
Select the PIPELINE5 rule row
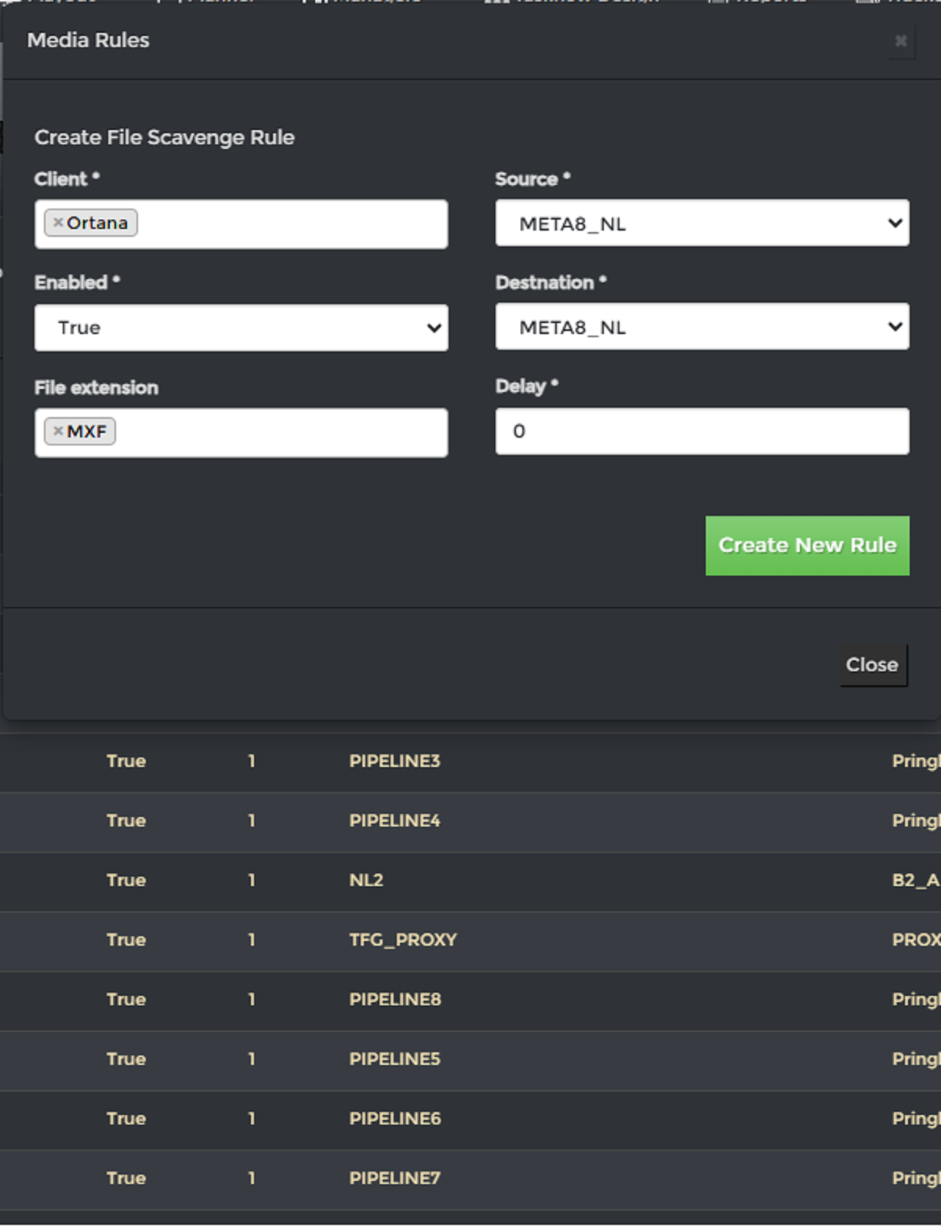pyautogui.click(x=394, y=1059)
